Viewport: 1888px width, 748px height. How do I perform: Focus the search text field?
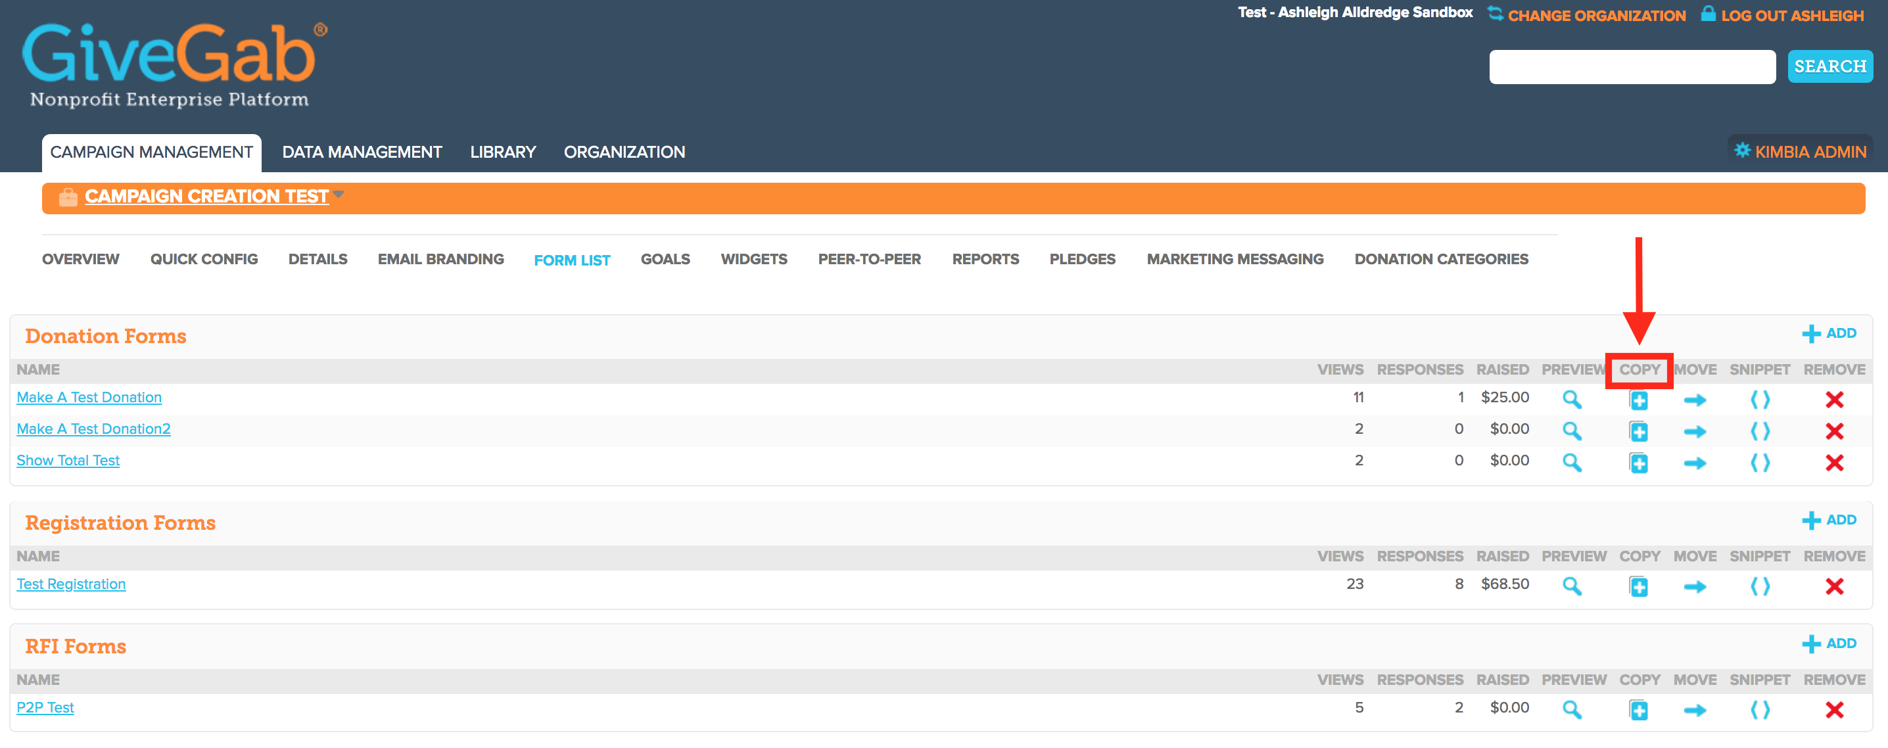(1632, 66)
